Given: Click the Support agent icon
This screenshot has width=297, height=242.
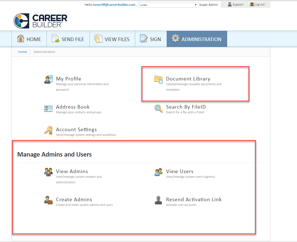Looking at the screenshot, I should [230, 4].
